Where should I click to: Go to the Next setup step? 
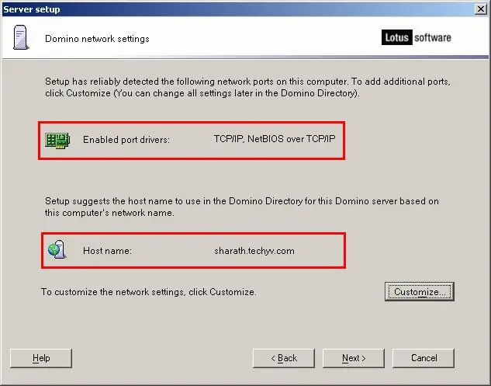354,358
